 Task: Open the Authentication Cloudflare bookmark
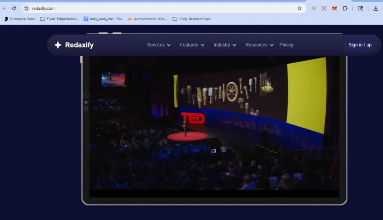(x=147, y=19)
